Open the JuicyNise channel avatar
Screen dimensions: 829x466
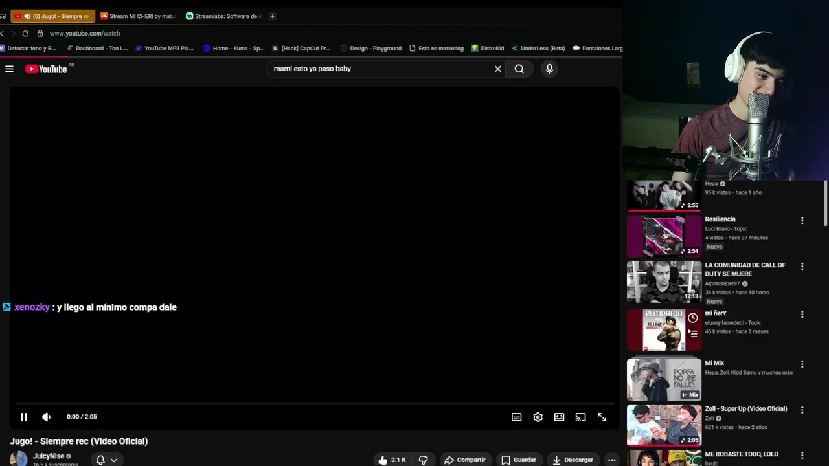pyautogui.click(x=19, y=459)
